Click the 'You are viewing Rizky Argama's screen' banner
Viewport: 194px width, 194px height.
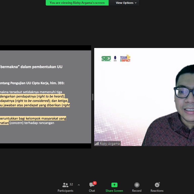pos(77,3)
